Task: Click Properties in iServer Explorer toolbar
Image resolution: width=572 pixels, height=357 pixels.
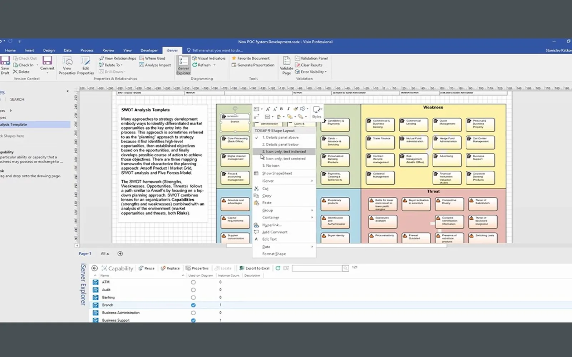Action: tap(197, 268)
